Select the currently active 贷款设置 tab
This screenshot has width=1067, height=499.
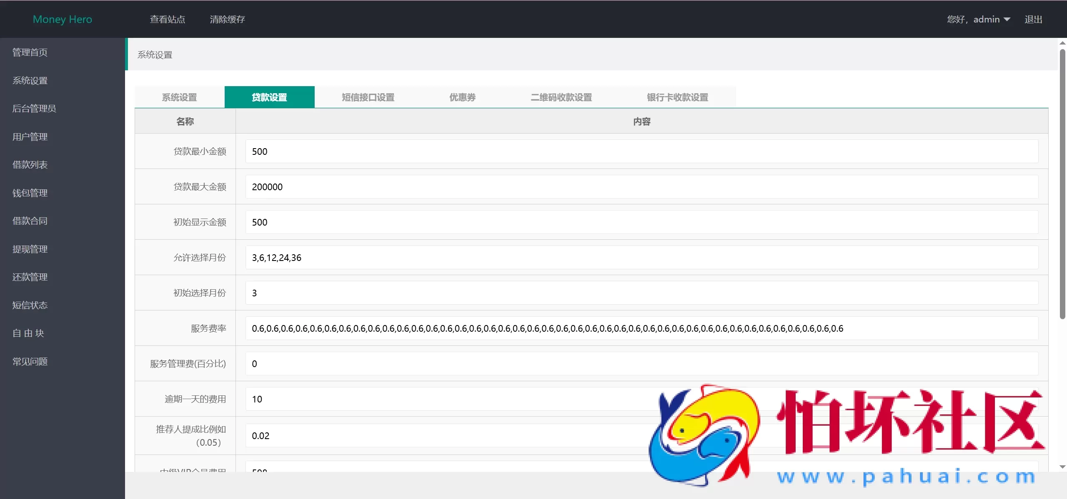pos(269,97)
